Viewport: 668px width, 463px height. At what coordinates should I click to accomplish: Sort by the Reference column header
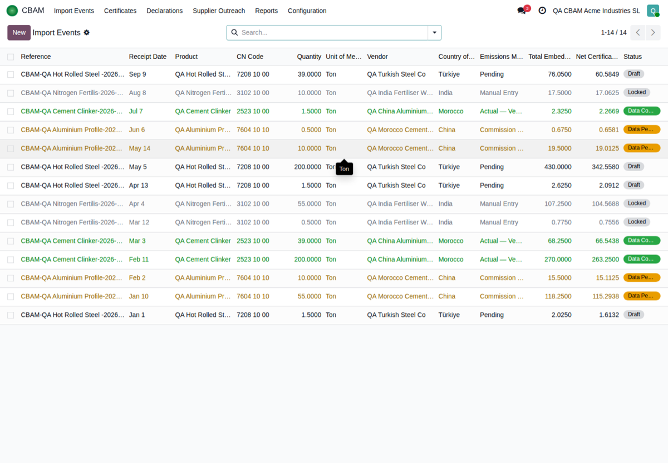(x=36, y=57)
